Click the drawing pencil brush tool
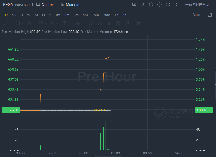 [x=91, y=23]
